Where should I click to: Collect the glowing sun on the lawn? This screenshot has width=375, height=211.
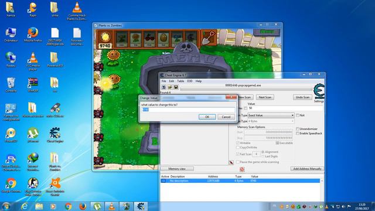click(x=105, y=84)
